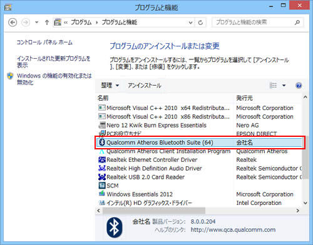Image resolution: width=313 pixels, height=245 pixels.
Task: Refresh the Programs and Features list
Action: pos(200,22)
